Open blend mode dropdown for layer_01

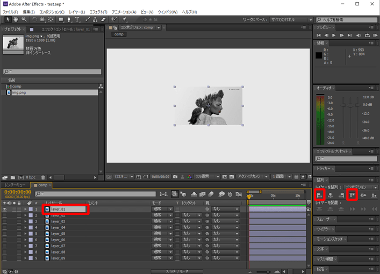click(x=162, y=209)
